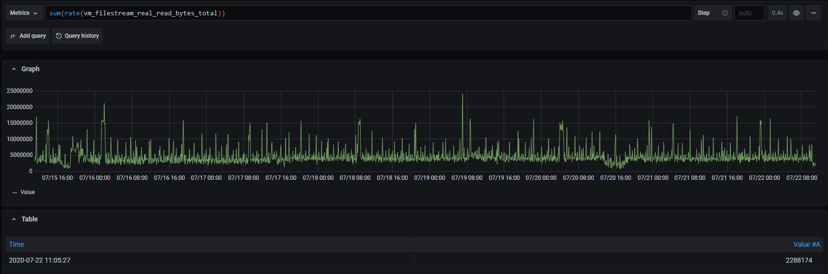The image size is (828, 274).
Task: Click the 07/22 08:00 x-axis label
Action: pyautogui.click(x=802, y=178)
